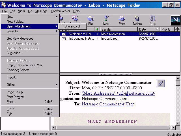Click In-box Direct sender text
The width and height of the screenshot is (181, 136).
[x=110, y=39]
